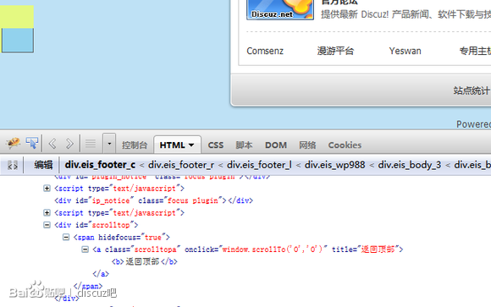Viewport: 491px width, 307px height.
Task: Select the div id="ip_notice" line
Action: pos(153,200)
